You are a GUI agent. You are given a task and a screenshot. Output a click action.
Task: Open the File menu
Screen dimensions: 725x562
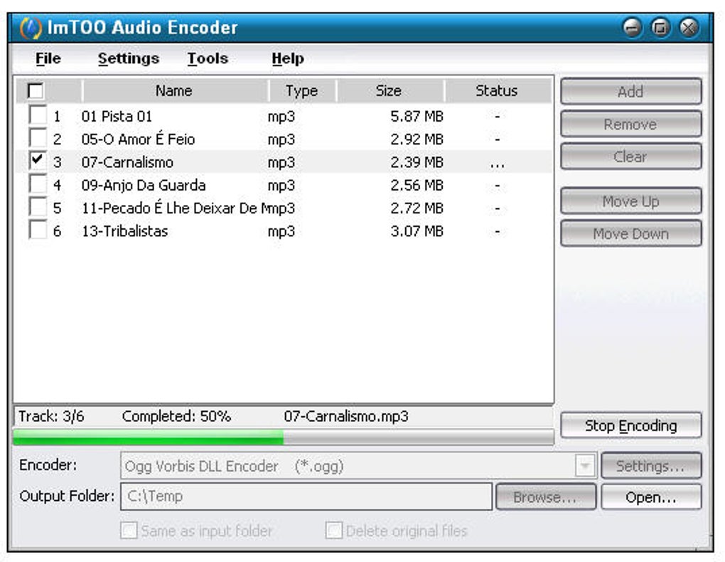(x=48, y=58)
